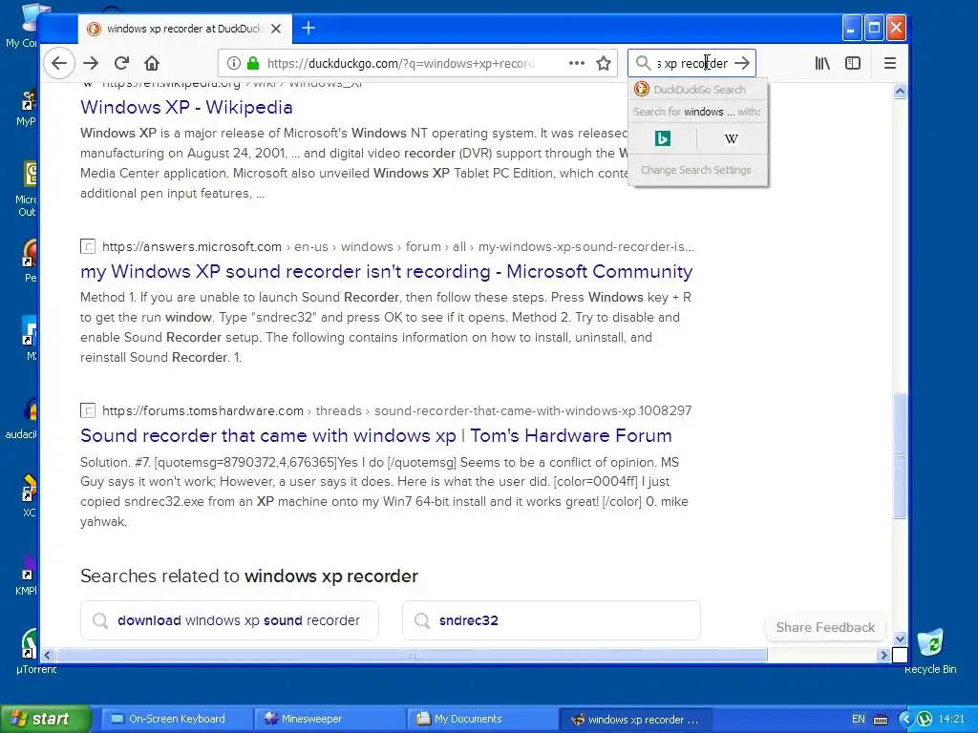Toggle the sidebar view
This screenshot has width=978, height=733.
tap(853, 63)
